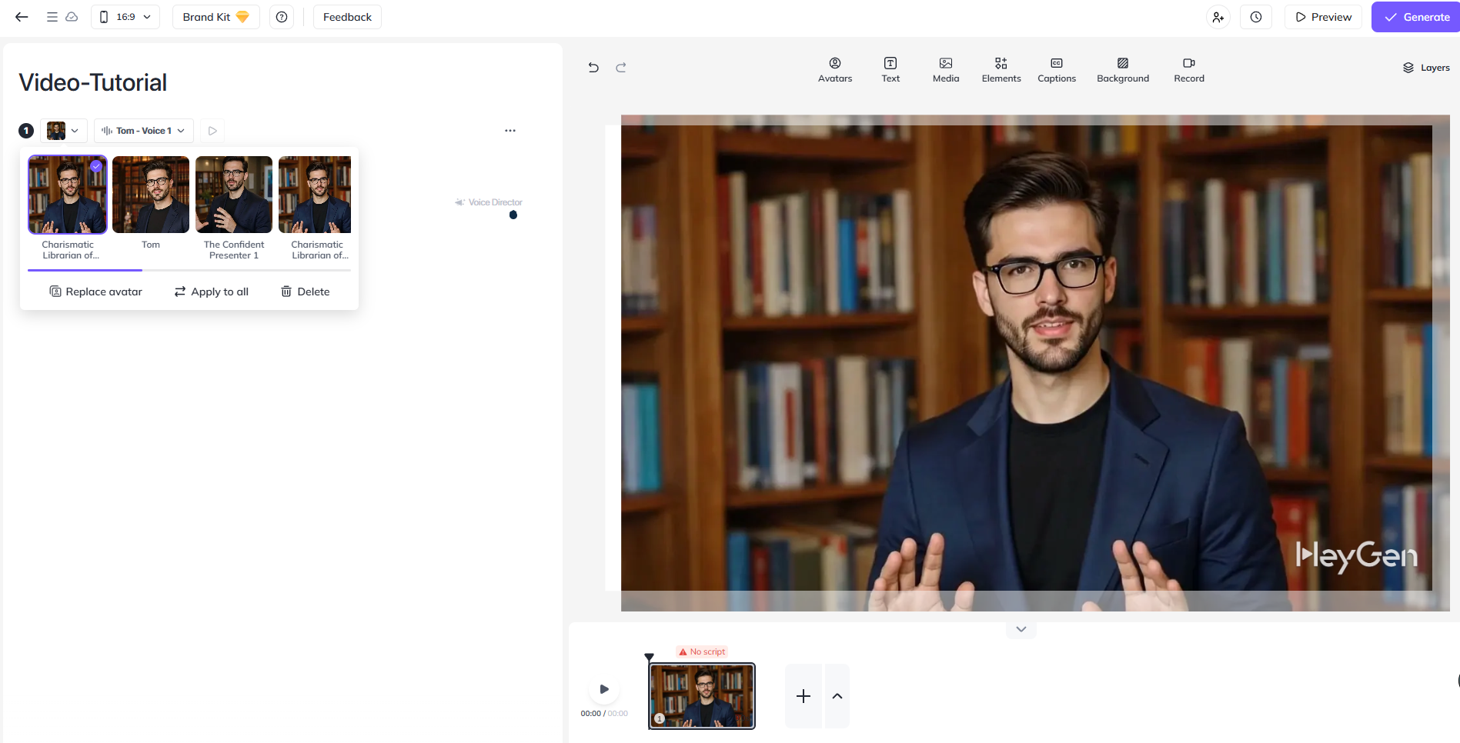Expand the 16:9 aspect ratio dropdown
The height and width of the screenshot is (743, 1460).
coord(125,17)
